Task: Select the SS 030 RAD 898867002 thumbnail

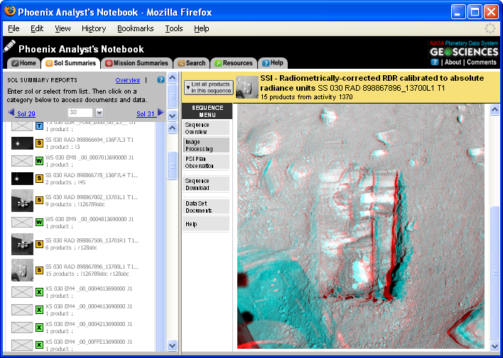Action: coord(22,201)
